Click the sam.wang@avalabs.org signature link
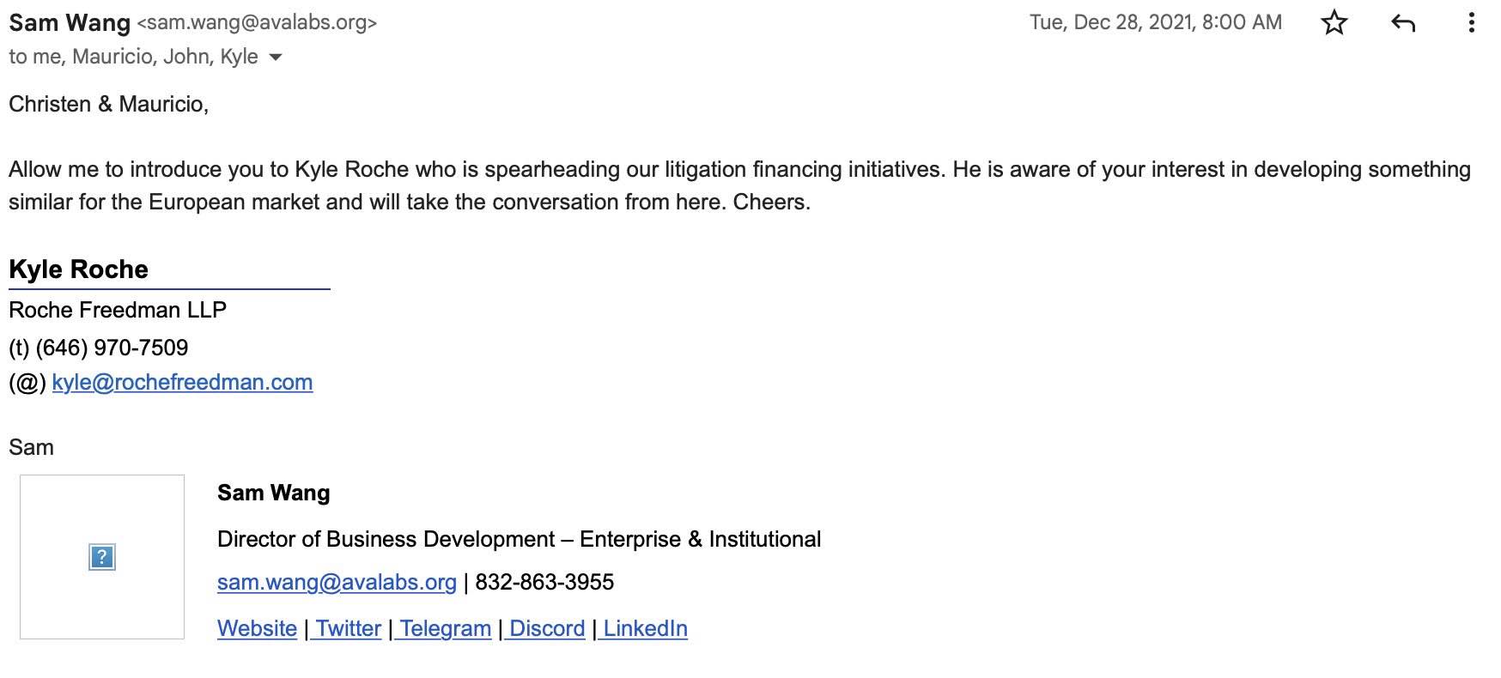This screenshot has width=1501, height=678. [337, 582]
